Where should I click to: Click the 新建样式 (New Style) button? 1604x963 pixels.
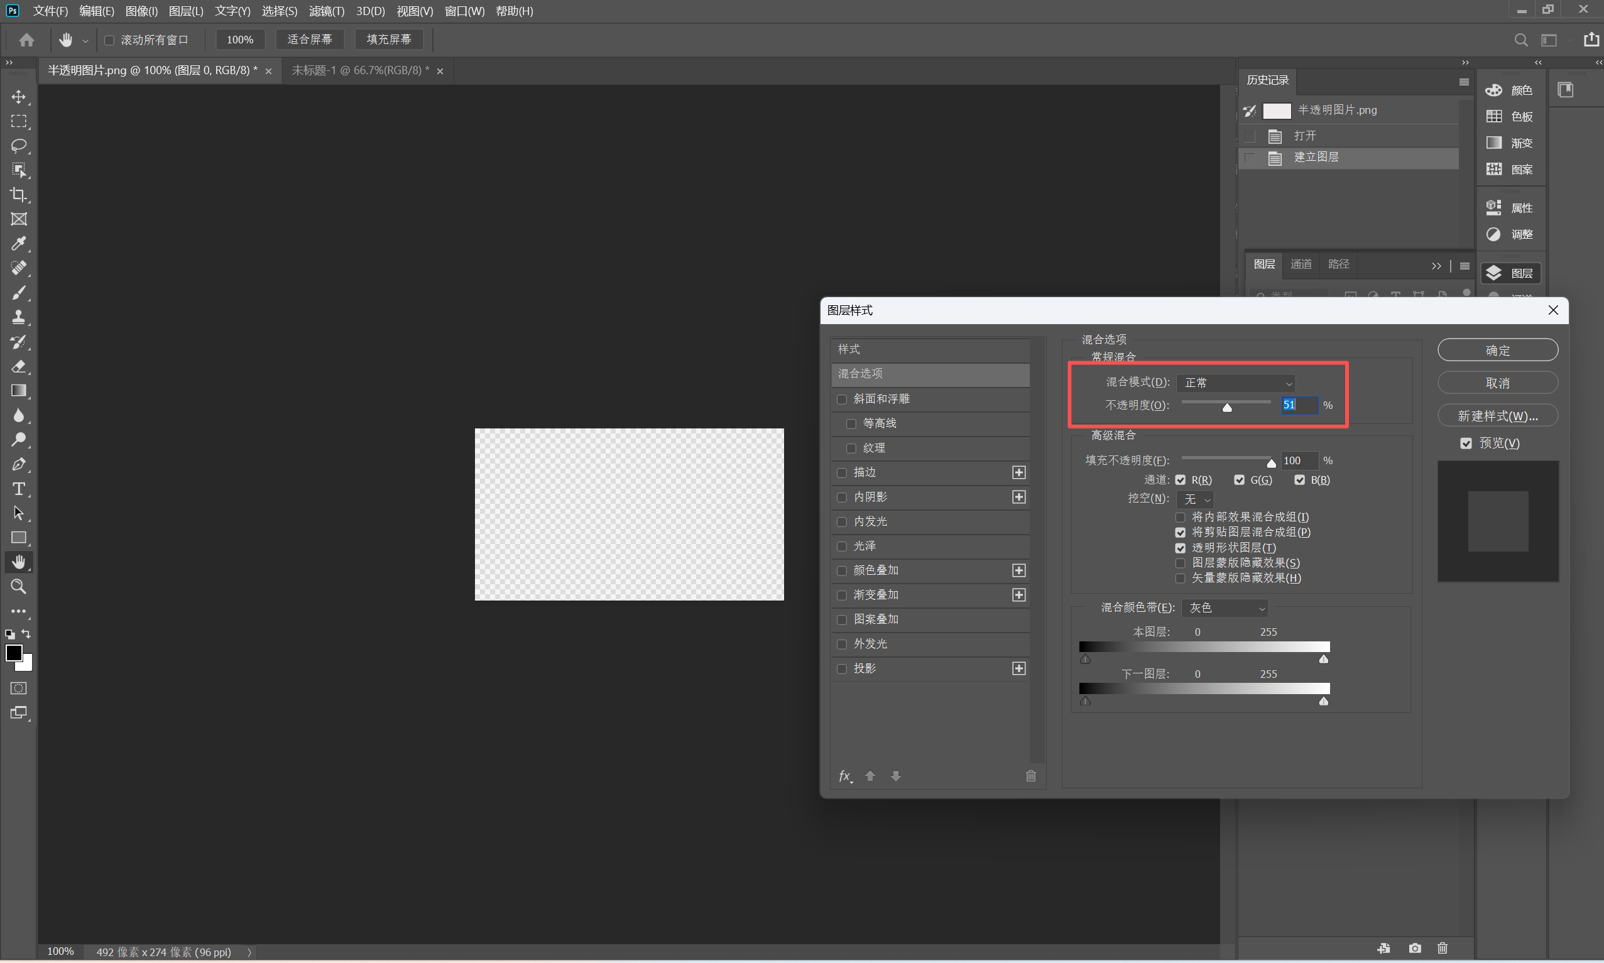tap(1497, 416)
